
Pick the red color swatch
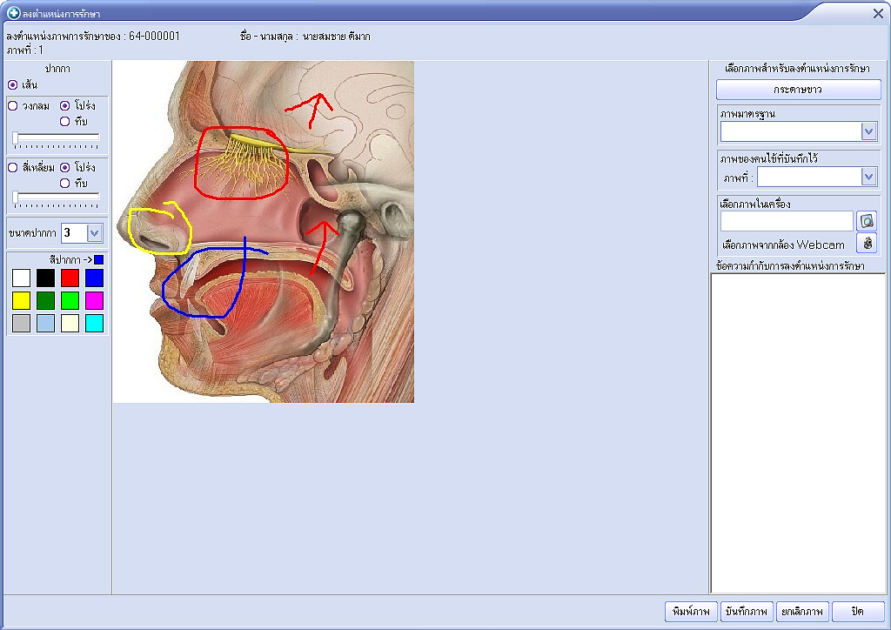click(70, 278)
